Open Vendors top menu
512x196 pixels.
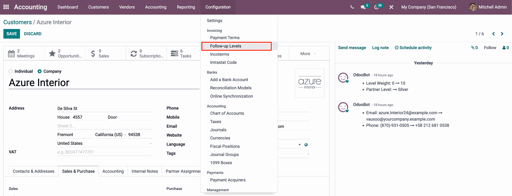127,7
